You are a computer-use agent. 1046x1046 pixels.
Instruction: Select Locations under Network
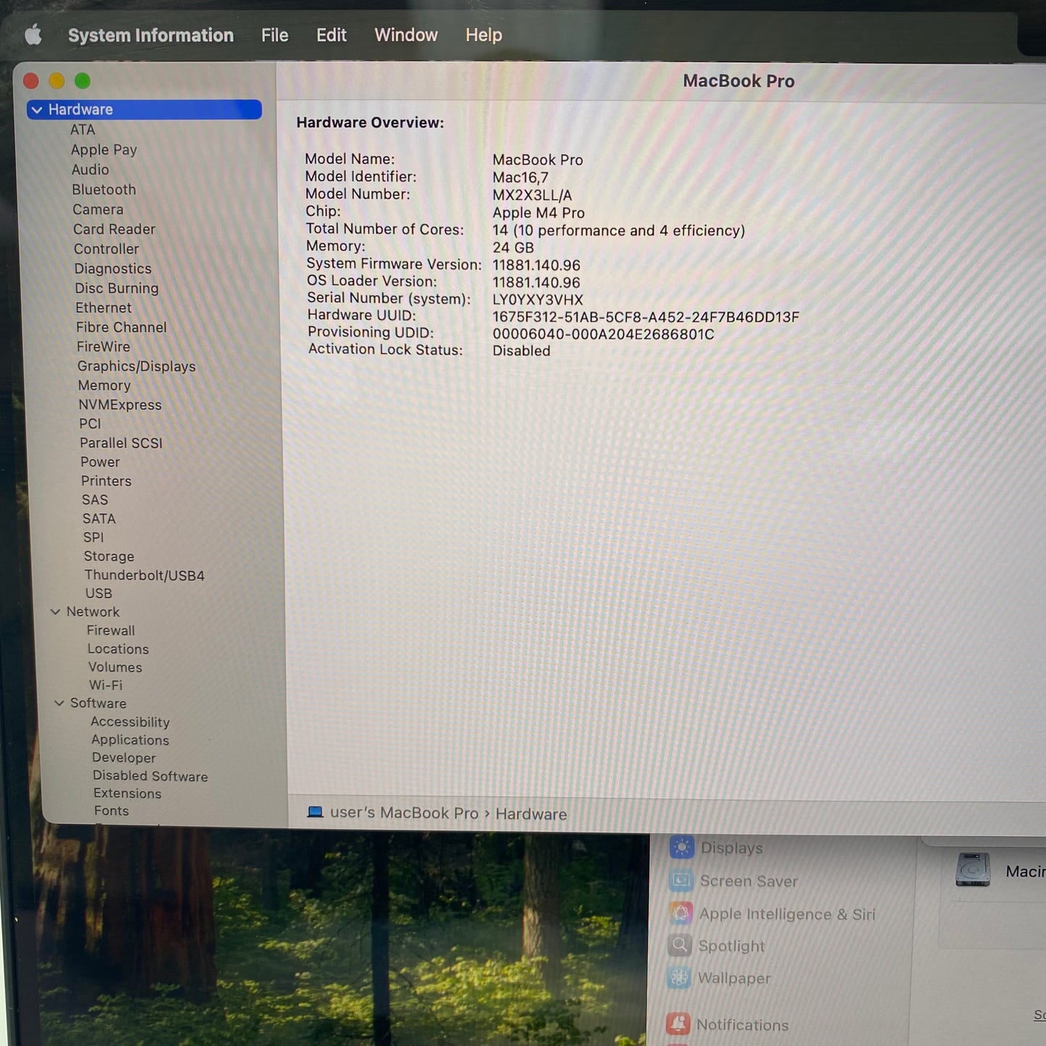(119, 649)
